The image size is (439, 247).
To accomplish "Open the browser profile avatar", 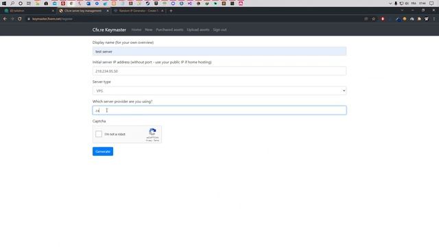I will [427, 19].
